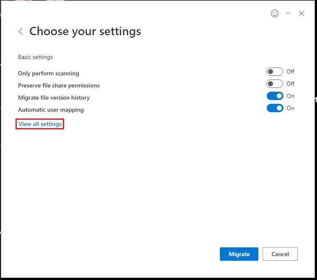Select the Choose your settings heading
The width and height of the screenshot is (317, 280).
point(85,32)
